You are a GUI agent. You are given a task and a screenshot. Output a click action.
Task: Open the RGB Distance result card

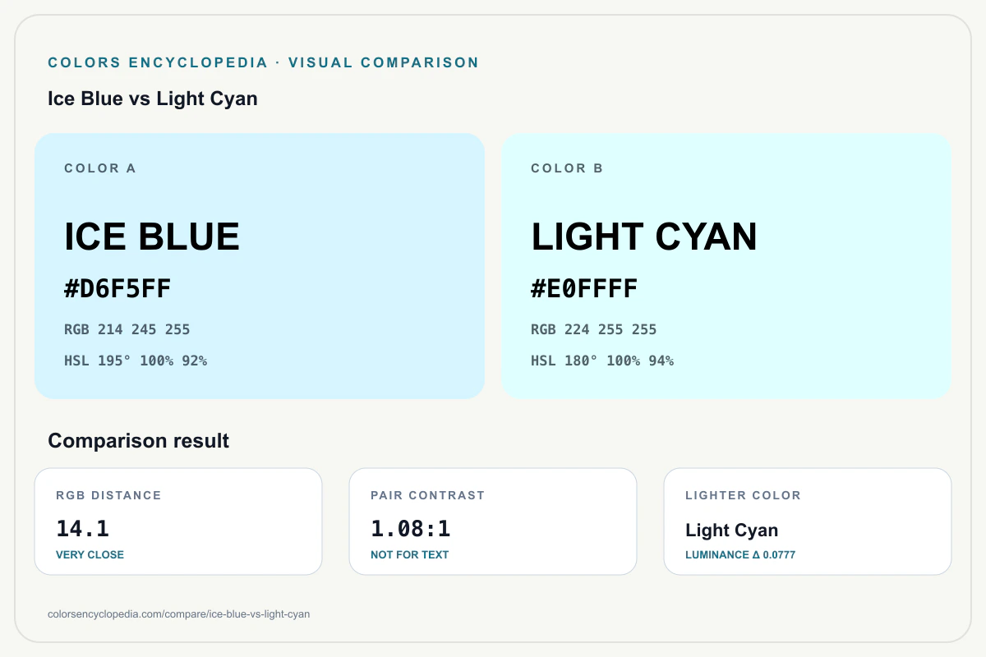click(178, 521)
